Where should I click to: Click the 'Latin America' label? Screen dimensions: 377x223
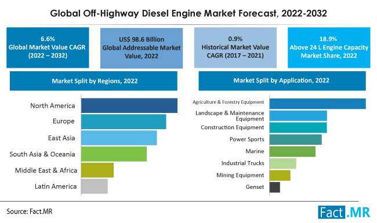tap(56, 187)
